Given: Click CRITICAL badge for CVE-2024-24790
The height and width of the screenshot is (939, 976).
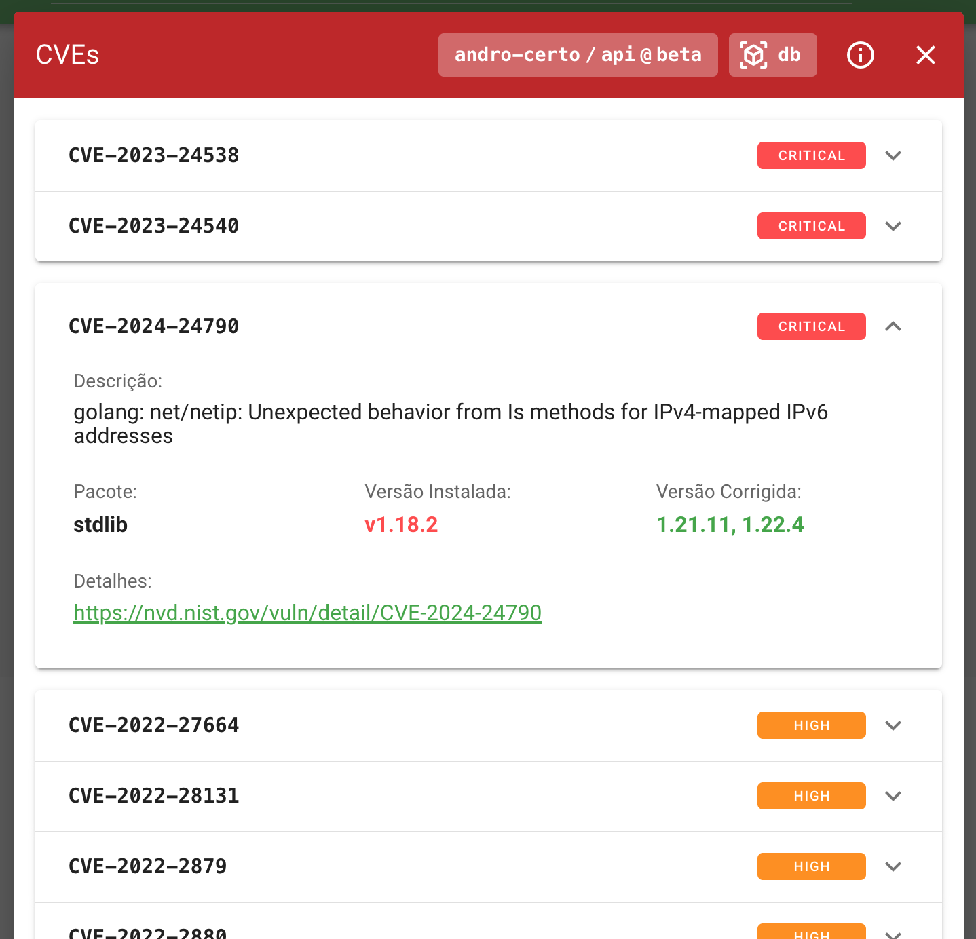Looking at the screenshot, I should point(812,326).
